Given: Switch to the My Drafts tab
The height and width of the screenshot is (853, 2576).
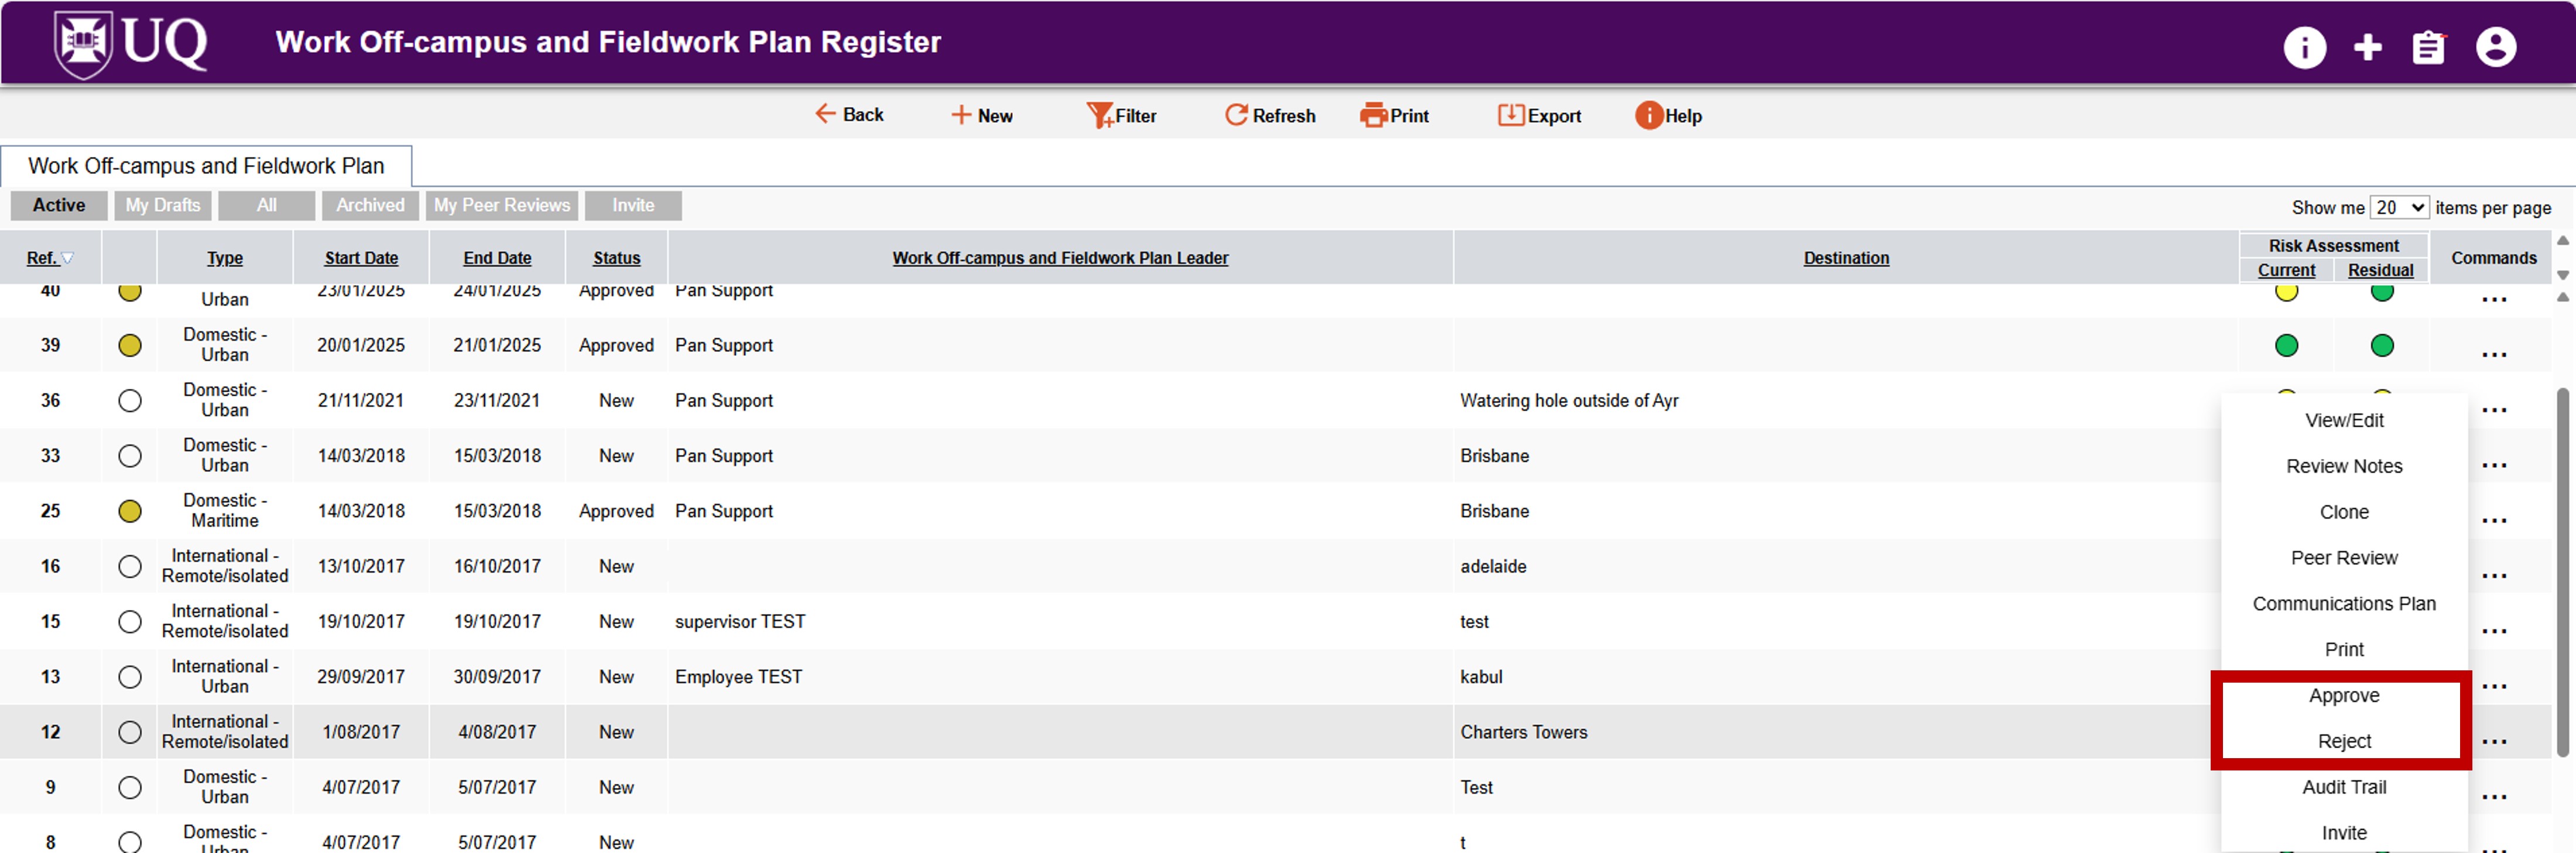Looking at the screenshot, I should (x=162, y=205).
